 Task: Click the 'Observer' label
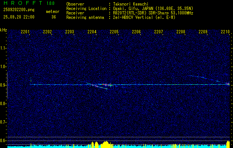75,4
